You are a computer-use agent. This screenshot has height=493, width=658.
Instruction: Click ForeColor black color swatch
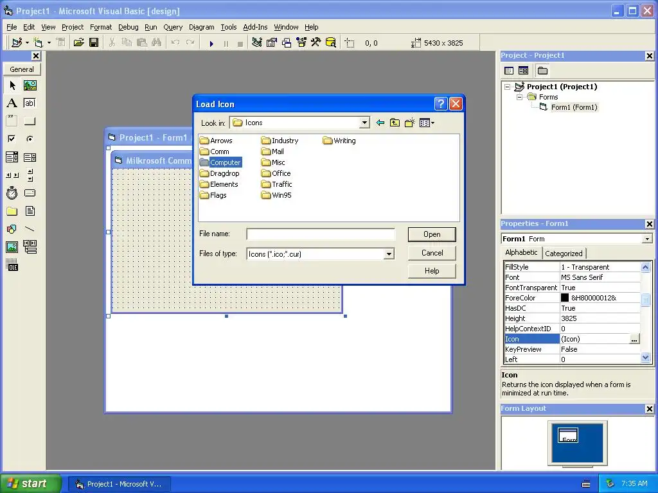(565, 298)
